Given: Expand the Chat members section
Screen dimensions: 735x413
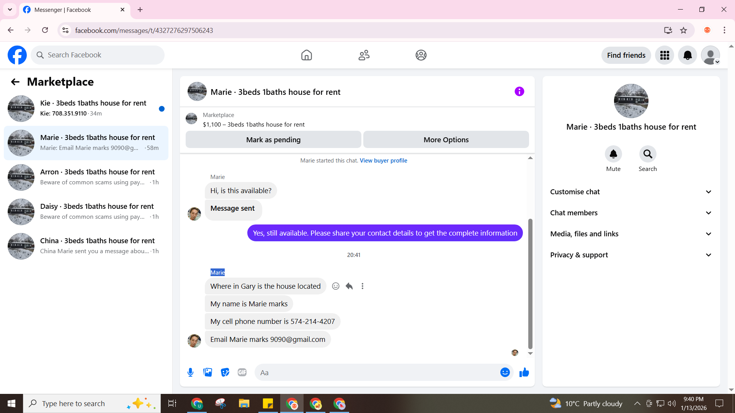Looking at the screenshot, I should pos(631,213).
